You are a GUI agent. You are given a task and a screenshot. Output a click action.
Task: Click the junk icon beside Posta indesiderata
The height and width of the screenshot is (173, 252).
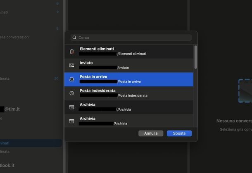[x=71, y=93]
